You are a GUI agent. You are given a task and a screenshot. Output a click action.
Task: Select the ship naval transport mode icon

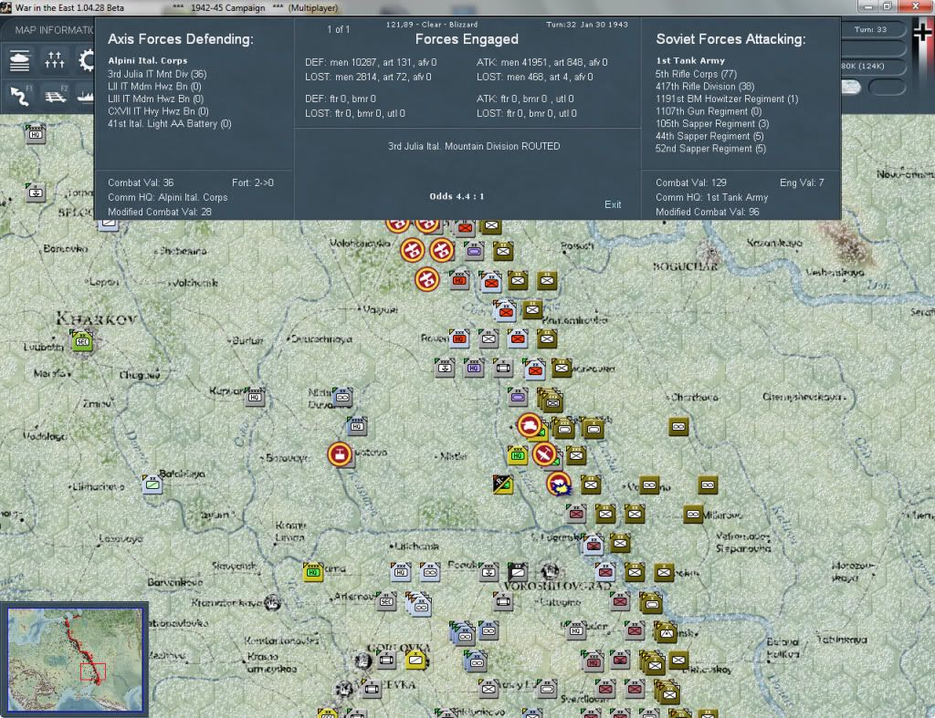[x=86, y=95]
